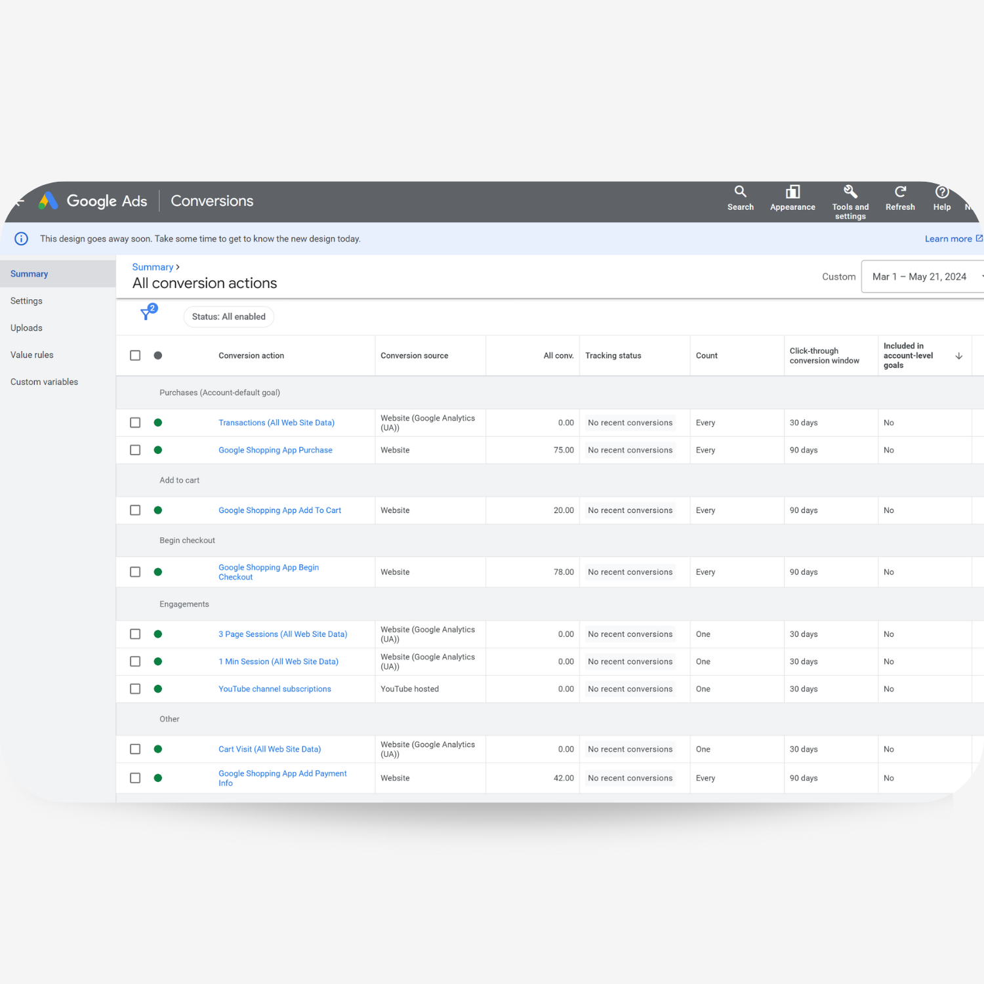Click green status dot for Add Payment Info row
The height and width of the screenshot is (984, 984).
[158, 778]
